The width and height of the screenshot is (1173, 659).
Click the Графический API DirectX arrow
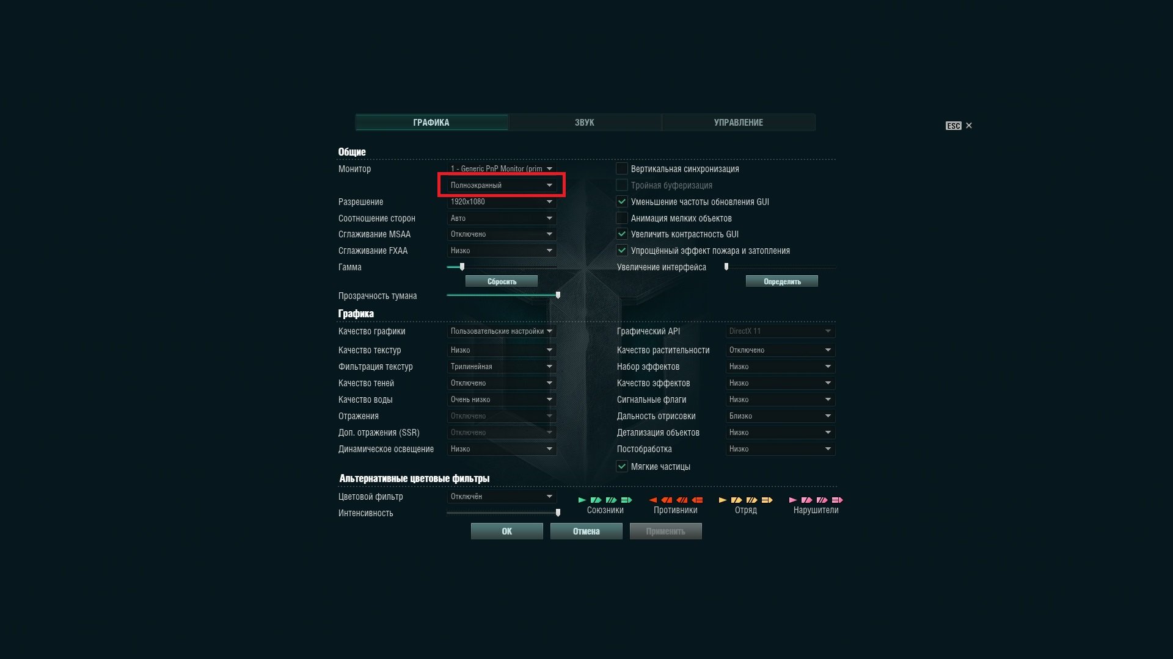828,331
